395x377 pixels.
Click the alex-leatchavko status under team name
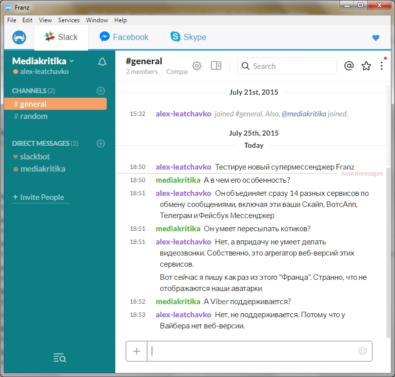tap(41, 71)
